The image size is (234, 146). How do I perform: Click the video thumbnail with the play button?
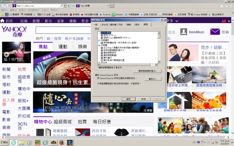[x=17, y=53]
